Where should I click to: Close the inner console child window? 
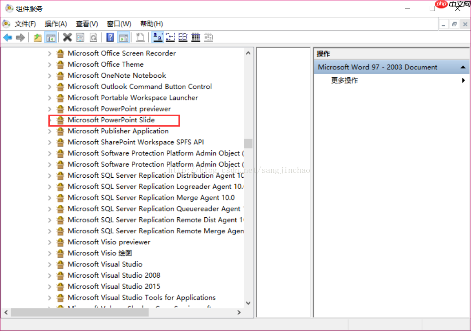point(465,24)
